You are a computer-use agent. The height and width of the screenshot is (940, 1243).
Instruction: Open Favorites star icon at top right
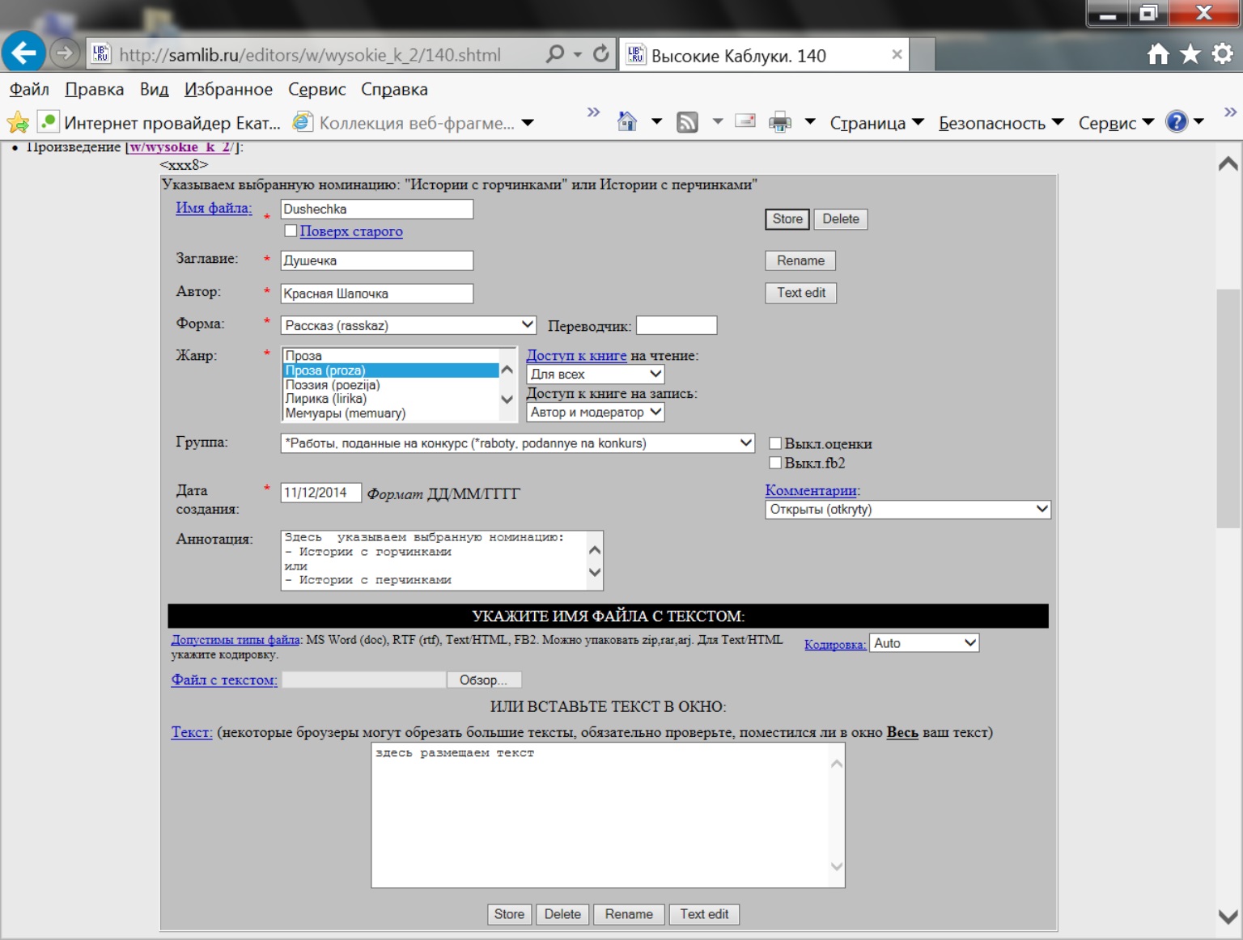[x=1190, y=54]
